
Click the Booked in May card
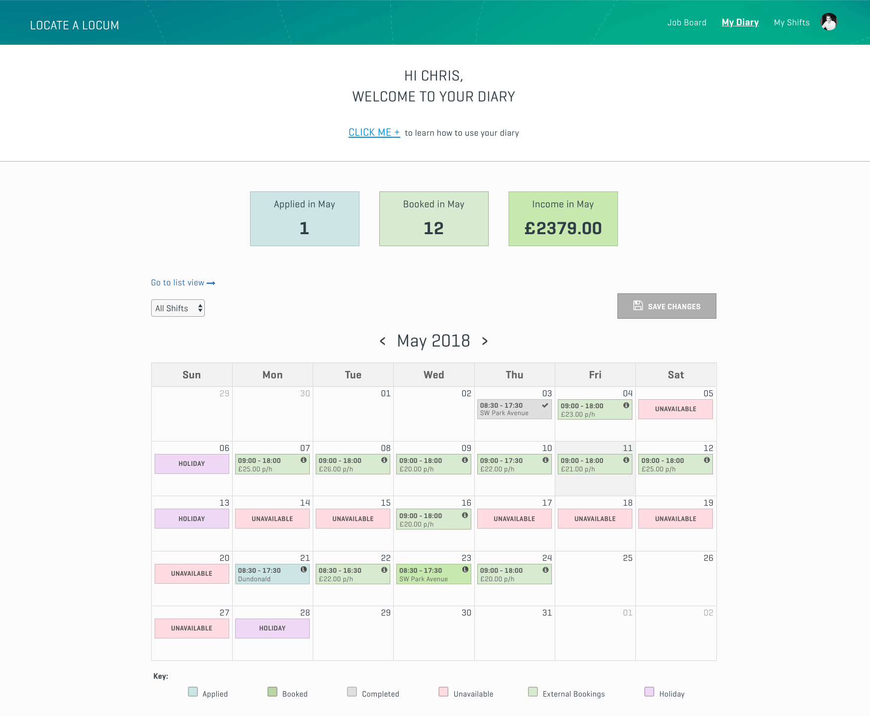click(x=434, y=219)
